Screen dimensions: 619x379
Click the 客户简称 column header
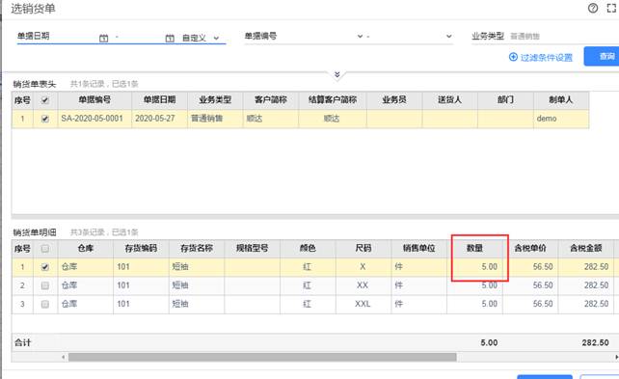pyautogui.click(x=271, y=100)
